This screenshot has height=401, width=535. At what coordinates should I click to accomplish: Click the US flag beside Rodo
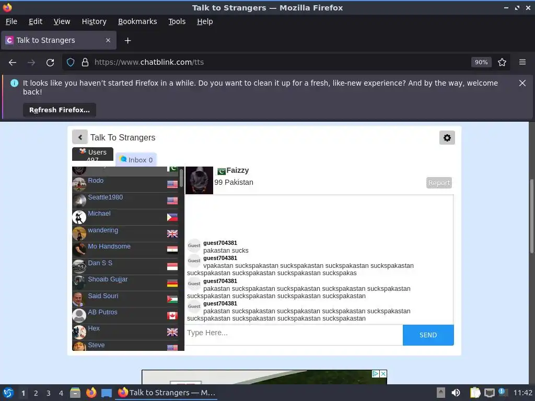click(x=172, y=184)
